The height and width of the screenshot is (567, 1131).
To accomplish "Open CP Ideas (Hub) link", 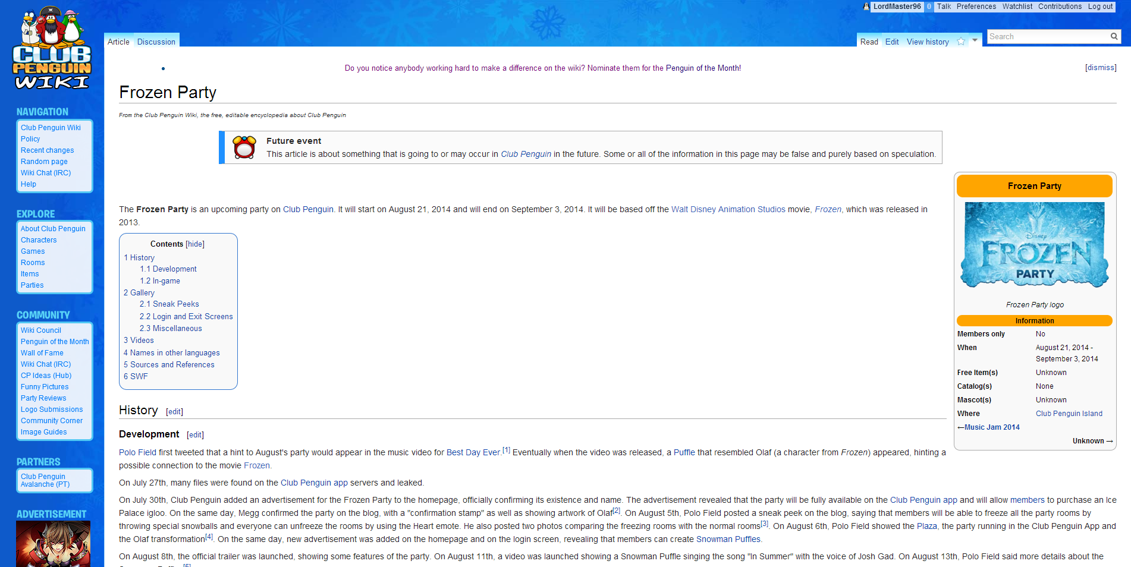I will (46, 376).
